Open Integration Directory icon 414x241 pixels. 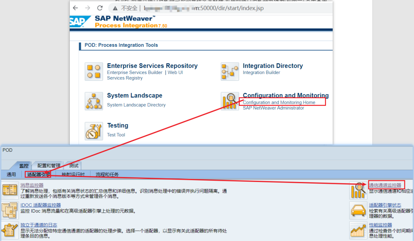point(230,72)
